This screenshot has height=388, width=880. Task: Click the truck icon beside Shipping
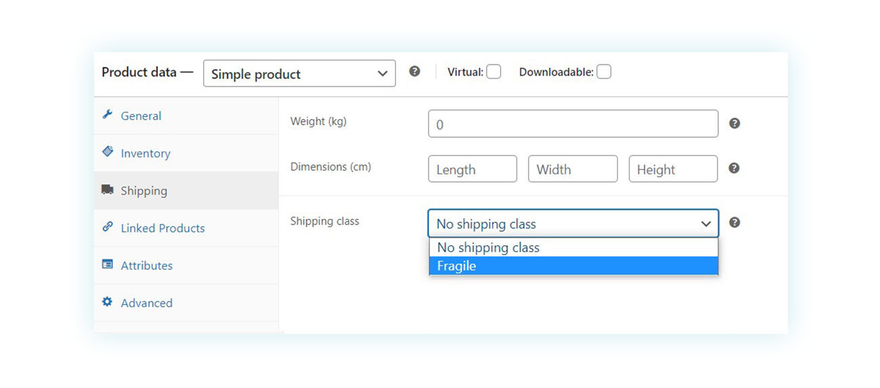pos(107,190)
